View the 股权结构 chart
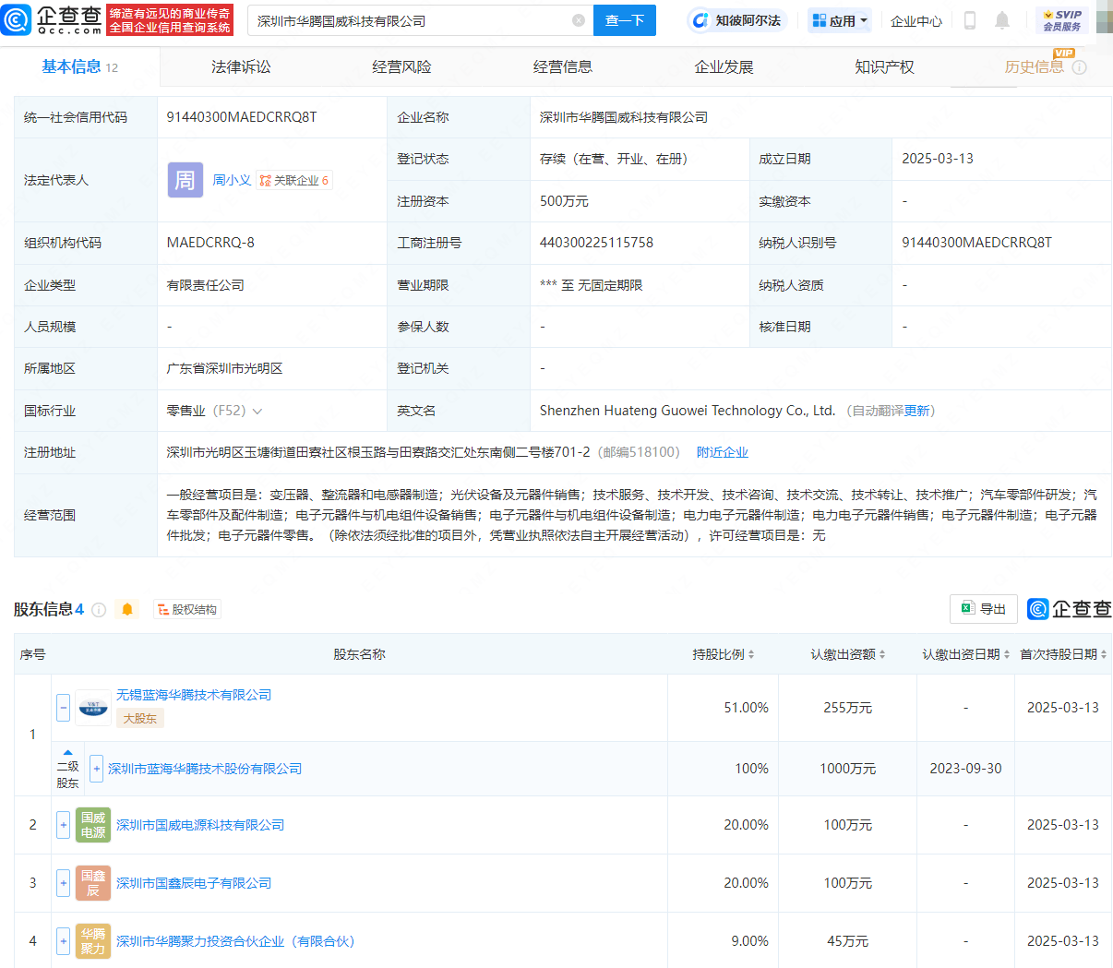Viewport: 1113px width, 968px height. click(x=186, y=609)
